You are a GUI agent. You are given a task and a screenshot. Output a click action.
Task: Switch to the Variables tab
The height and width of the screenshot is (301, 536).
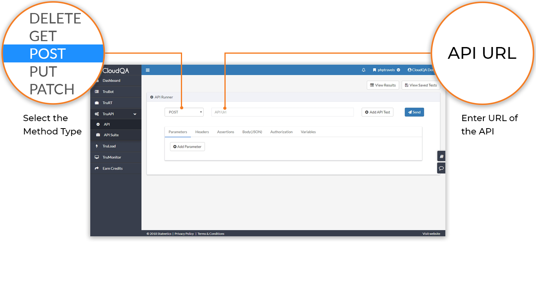pos(308,132)
